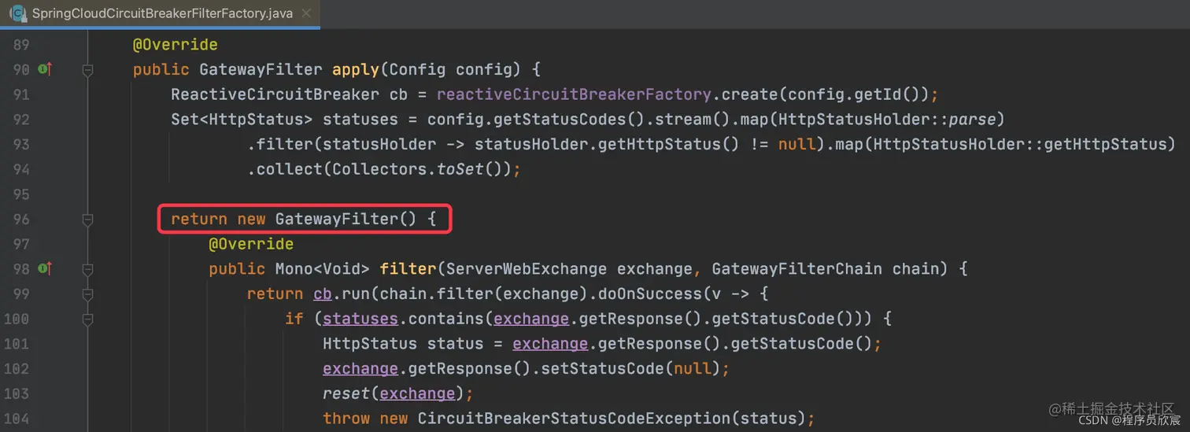Close the SpringCloudCircuitBreakerFilterFactory.java tab
Screen dimensions: 1190x432
[306, 13]
